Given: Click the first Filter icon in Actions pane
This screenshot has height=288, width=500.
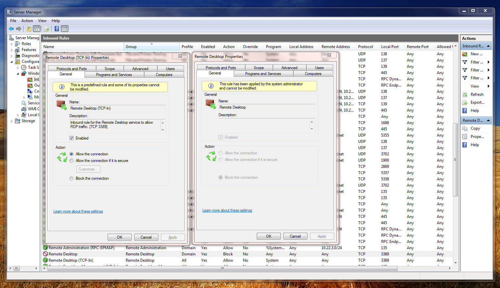Looking at the screenshot, I should coord(465,62).
